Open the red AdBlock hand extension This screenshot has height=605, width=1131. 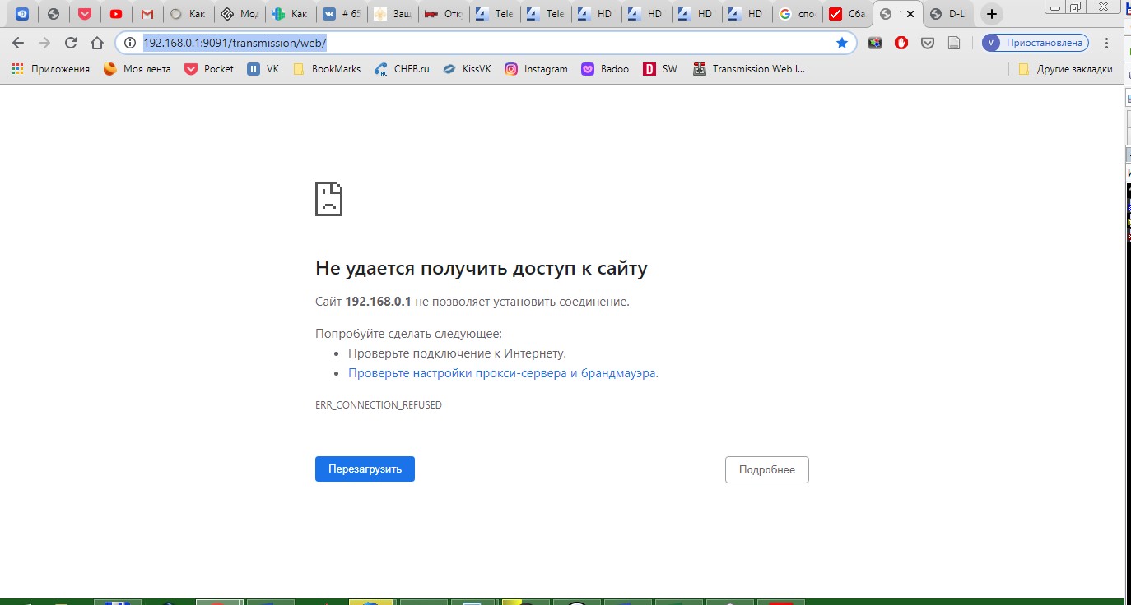[901, 43]
